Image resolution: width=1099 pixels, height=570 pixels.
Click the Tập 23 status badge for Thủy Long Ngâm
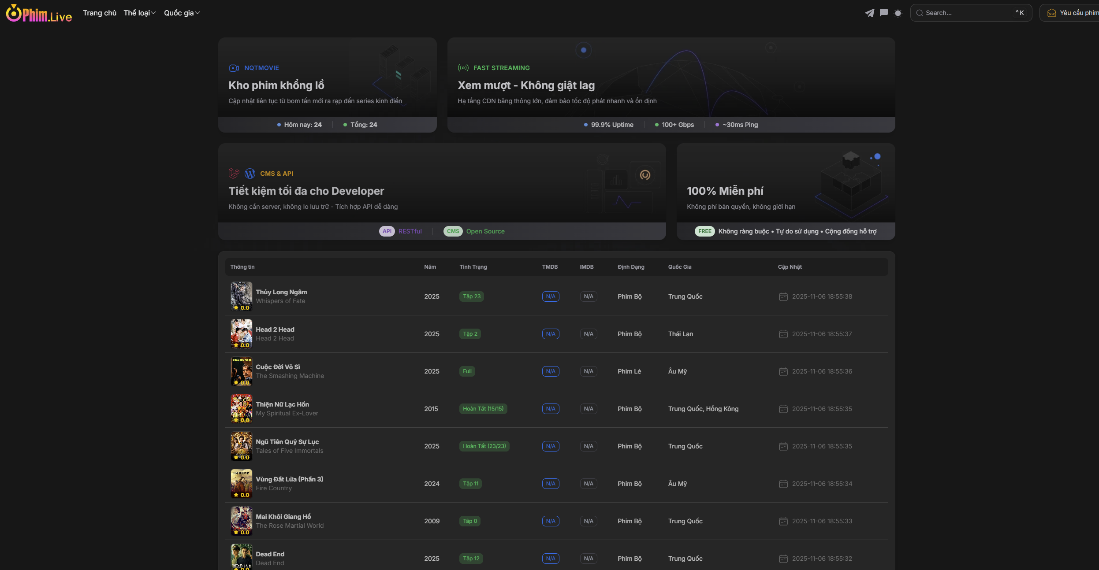point(471,296)
